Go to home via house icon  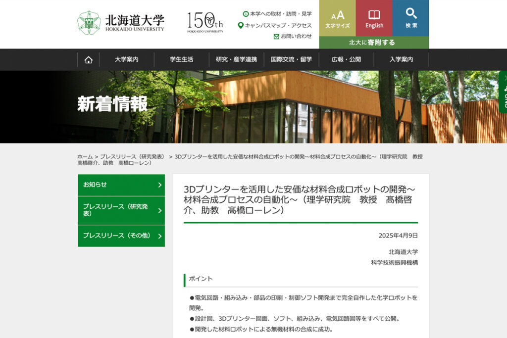tap(88, 60)
